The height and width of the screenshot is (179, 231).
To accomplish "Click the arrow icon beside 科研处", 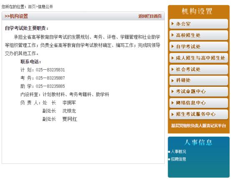I will click(x=173, y=80).
